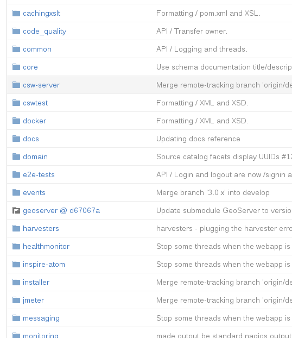Open 'API / Login and logout' commit message
292x338 pixels.
pyautogui.click(x=224, y=174)
